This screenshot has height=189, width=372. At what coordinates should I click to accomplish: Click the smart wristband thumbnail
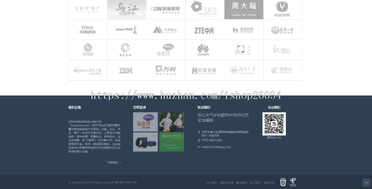145,142
